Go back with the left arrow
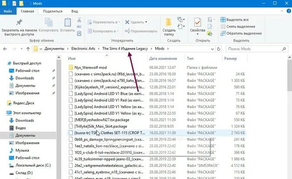Image resolution: width=292 pixels, height=179 pixels. coord(5,49)
